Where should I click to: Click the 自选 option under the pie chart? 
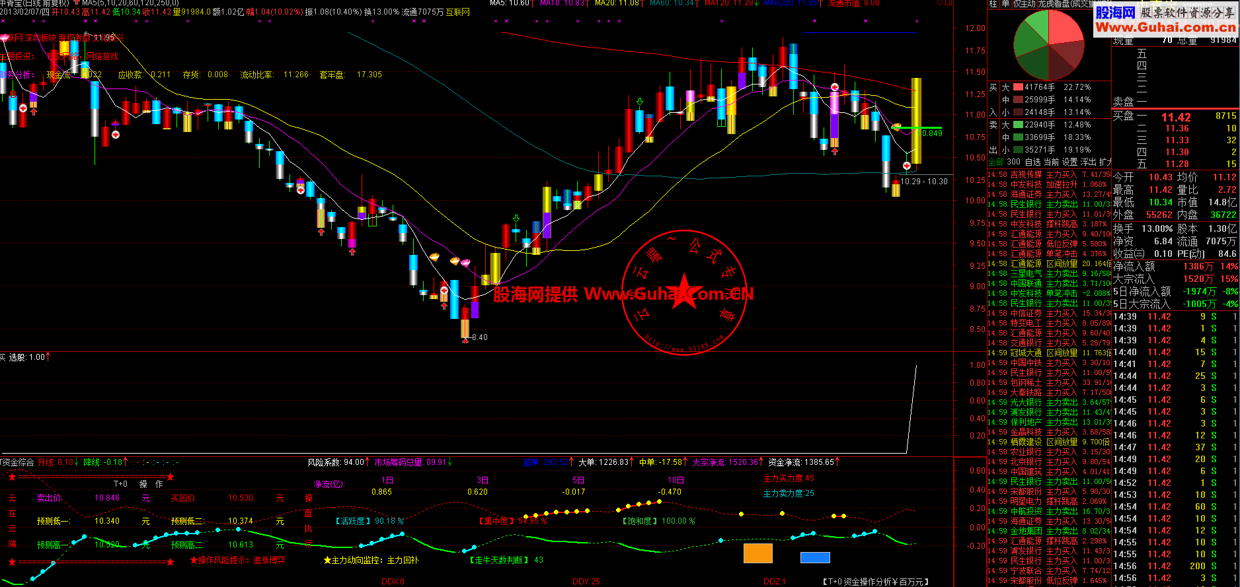pyautogui.click(x=1032, y=162)
